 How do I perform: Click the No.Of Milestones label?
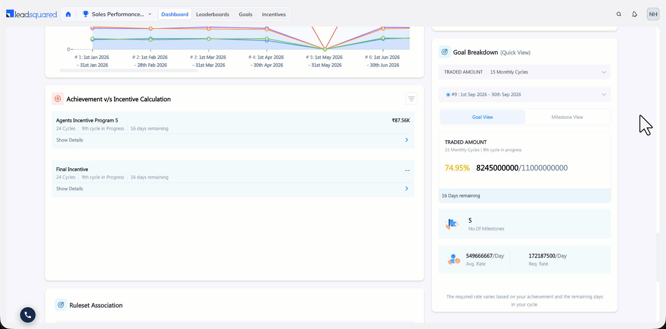pos(486,229)
